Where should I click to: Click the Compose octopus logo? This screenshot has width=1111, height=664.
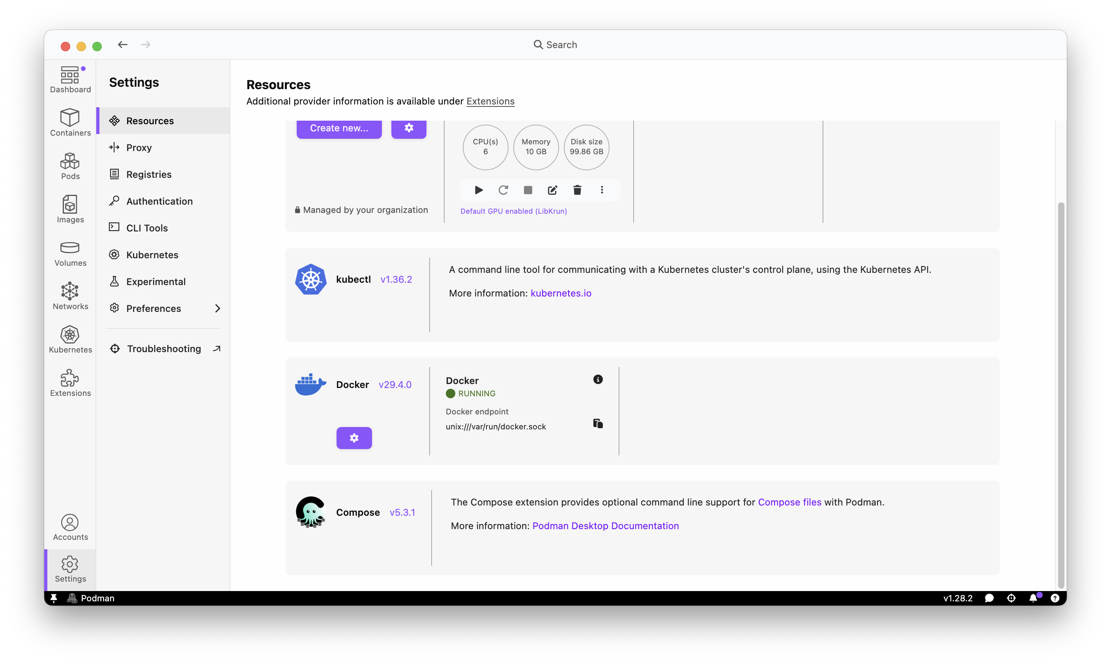click(x=310, y=512)
